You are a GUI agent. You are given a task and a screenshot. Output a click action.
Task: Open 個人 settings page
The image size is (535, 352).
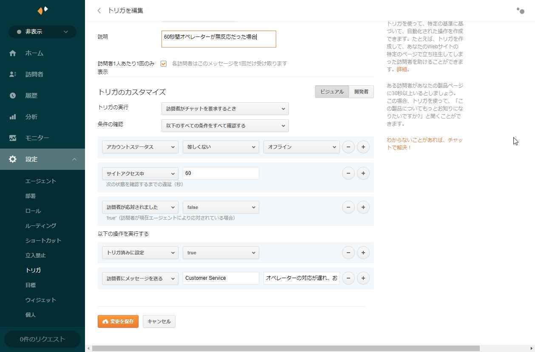click(31, 315)
